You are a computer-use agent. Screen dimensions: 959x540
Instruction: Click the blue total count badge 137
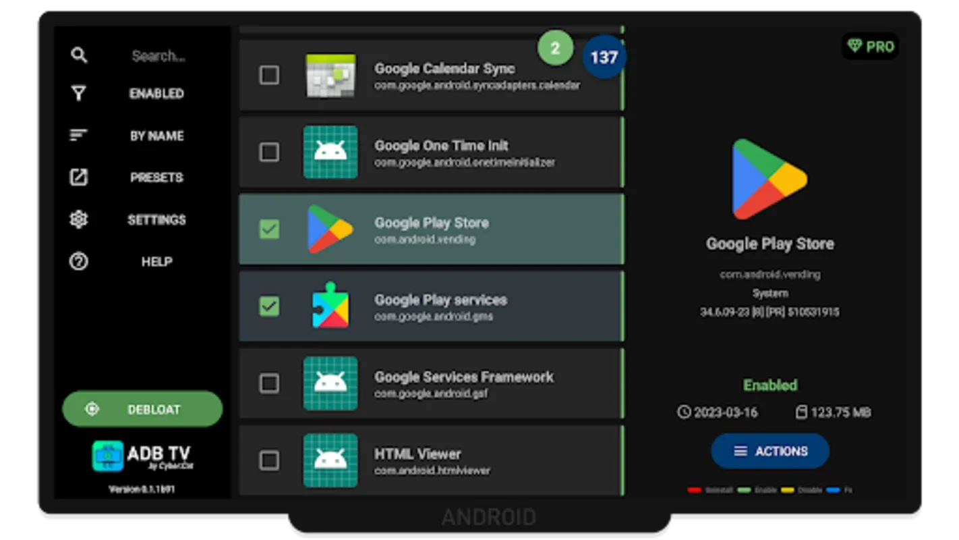coord(604,57)
